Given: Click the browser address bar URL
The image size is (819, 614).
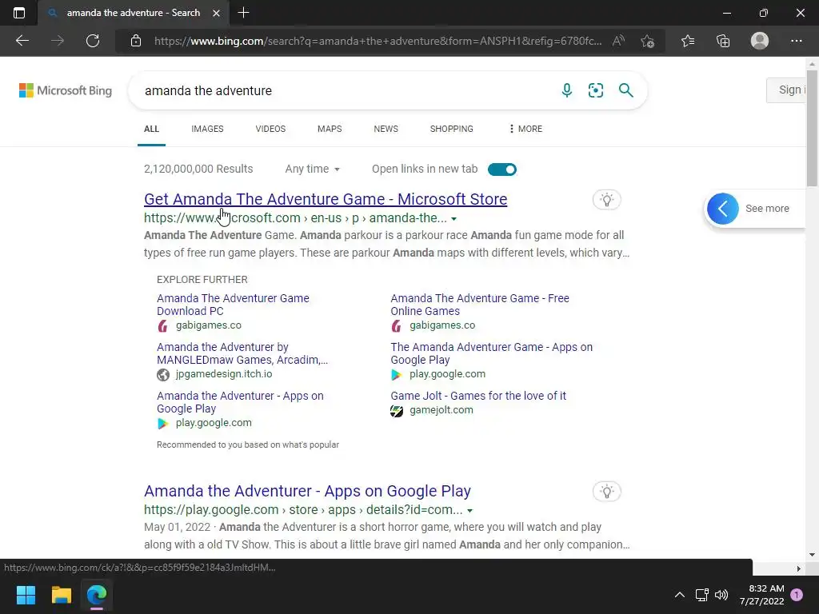Looking at the screenshot, I should [x=378, y=41].
